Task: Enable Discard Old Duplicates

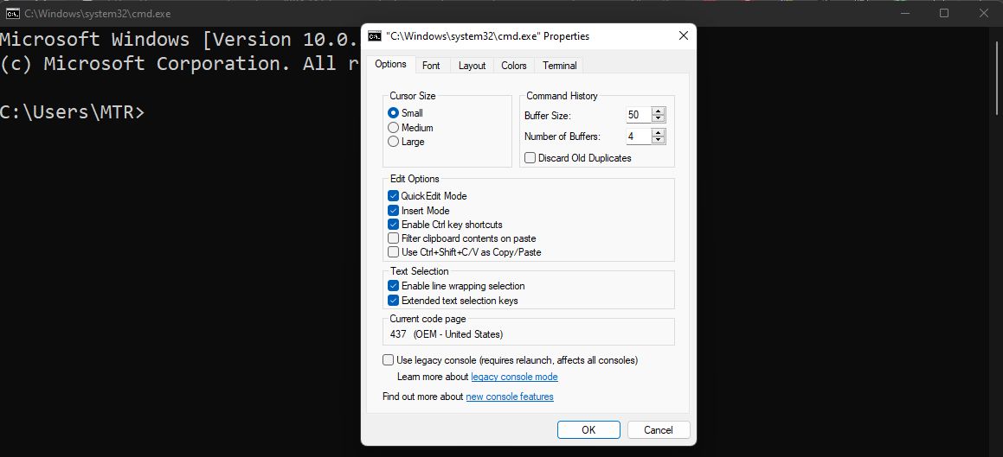Action: pos(530,157)
